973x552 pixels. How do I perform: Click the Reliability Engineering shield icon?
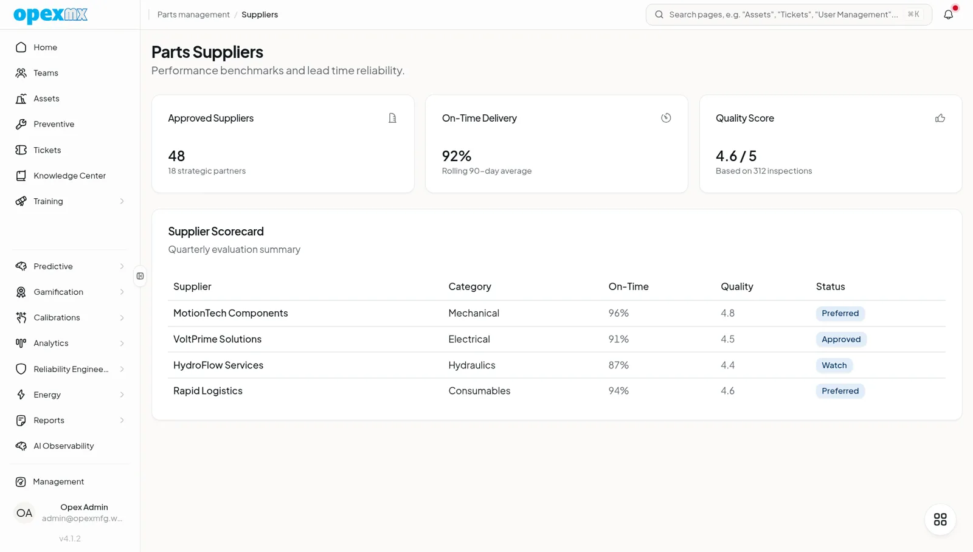pos(21,369)
